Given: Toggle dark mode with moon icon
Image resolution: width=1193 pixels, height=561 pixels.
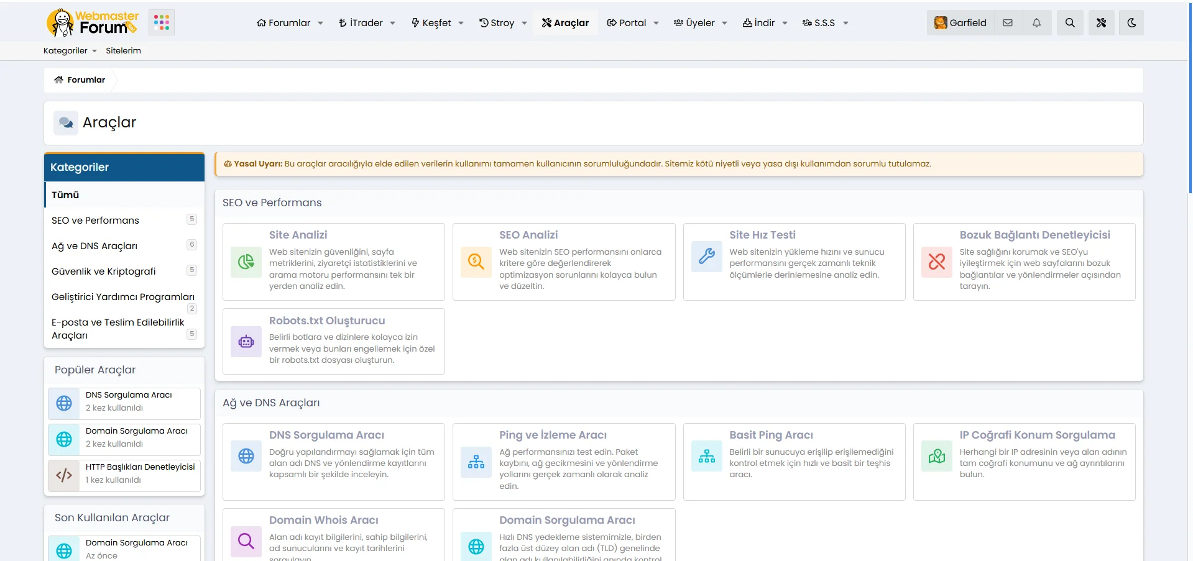Looking at the screenshot, I should 1131,23.
